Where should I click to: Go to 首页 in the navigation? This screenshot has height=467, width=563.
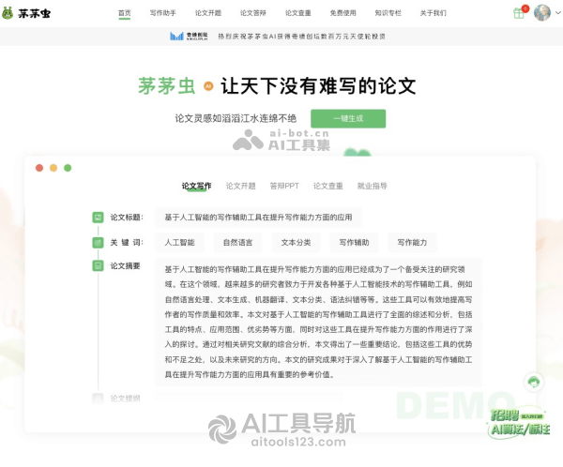[x=125, y=13]
